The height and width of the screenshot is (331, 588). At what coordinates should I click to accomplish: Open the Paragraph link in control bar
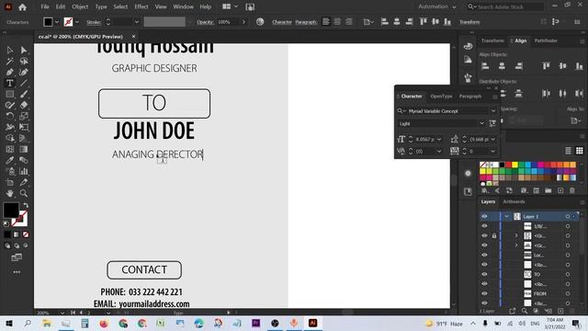[x=306, y=22]
